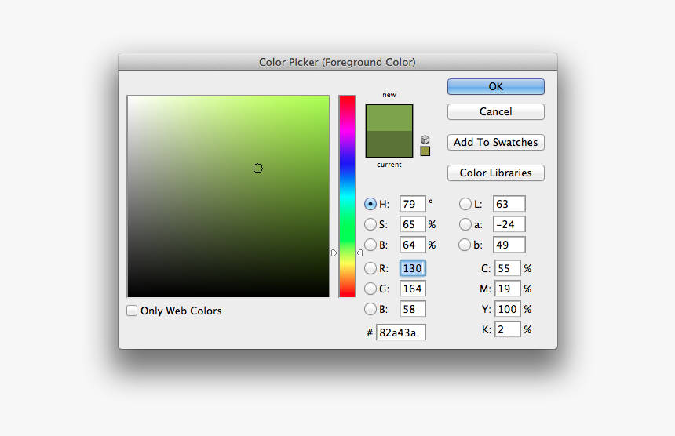Select the blue B radio button

pyautogui.click(x=370, y=309)
